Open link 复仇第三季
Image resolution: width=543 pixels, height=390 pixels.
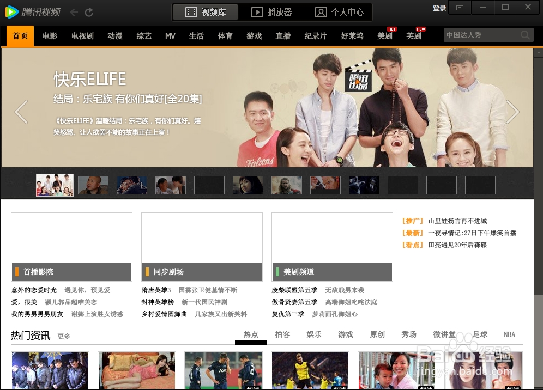tap(288, 314)
